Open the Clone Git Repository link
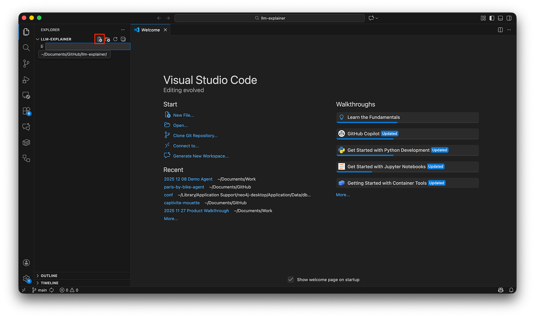This screenshot has height=318, width=535. (x=195, y=135)
